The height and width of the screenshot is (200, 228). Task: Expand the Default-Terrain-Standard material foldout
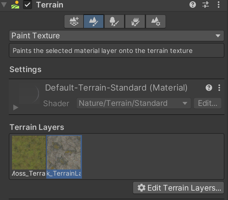(x=16, y=107)
